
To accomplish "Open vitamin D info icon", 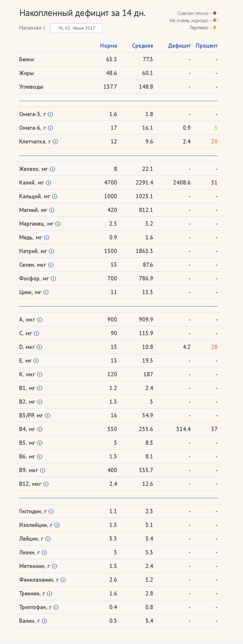I will pos(39,347).
